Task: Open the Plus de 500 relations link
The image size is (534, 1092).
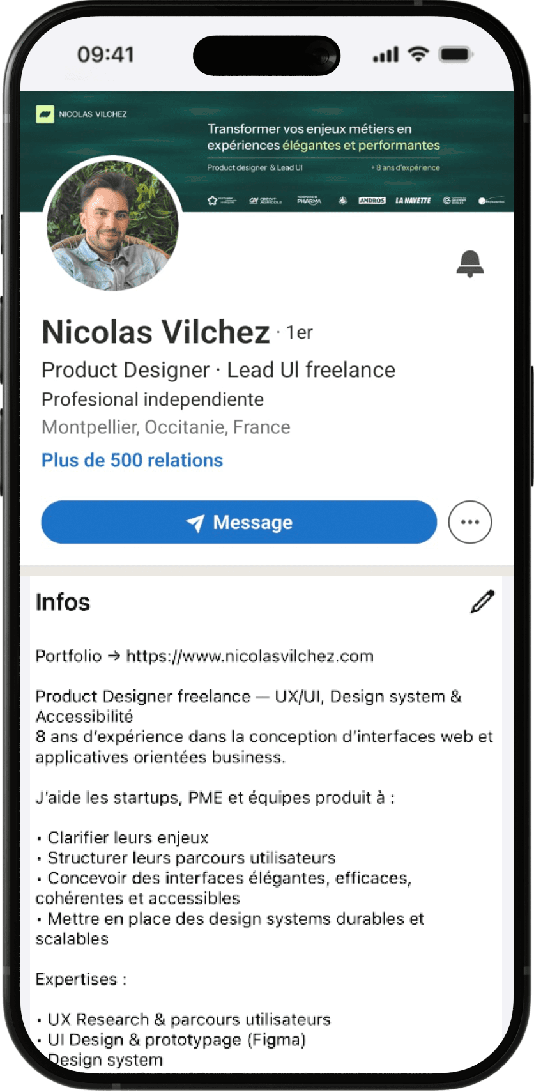Action: click(x=132, y=460)
